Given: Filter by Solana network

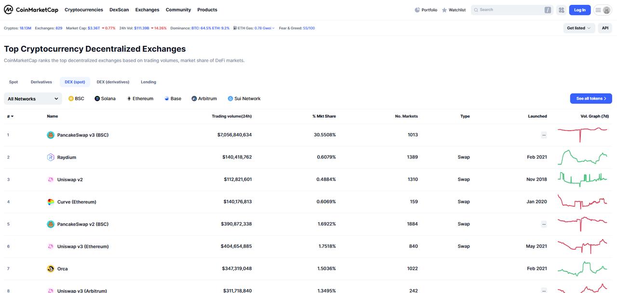Looking at the screenshot, I should 105,98.
